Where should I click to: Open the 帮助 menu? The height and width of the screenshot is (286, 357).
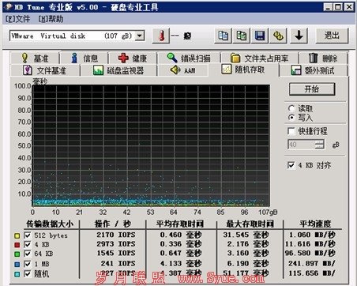51,19
